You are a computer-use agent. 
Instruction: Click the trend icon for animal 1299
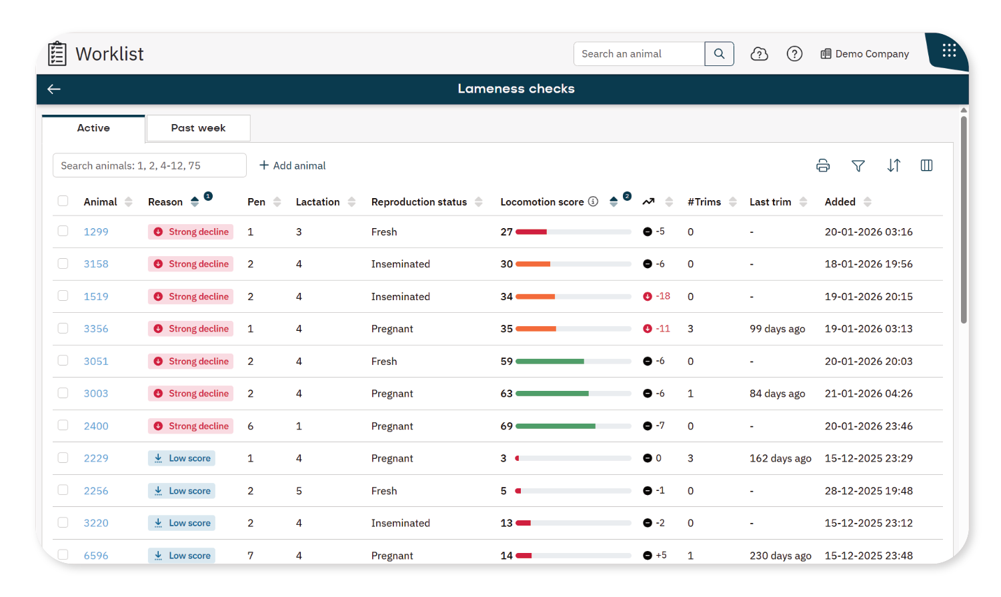click(x=647, y=232)
